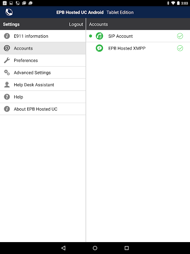The width and height of the screenshot is (190, 254).
Task: Tap the Android recent apps button
Action: pyautogui.click(x=127, y=248)
